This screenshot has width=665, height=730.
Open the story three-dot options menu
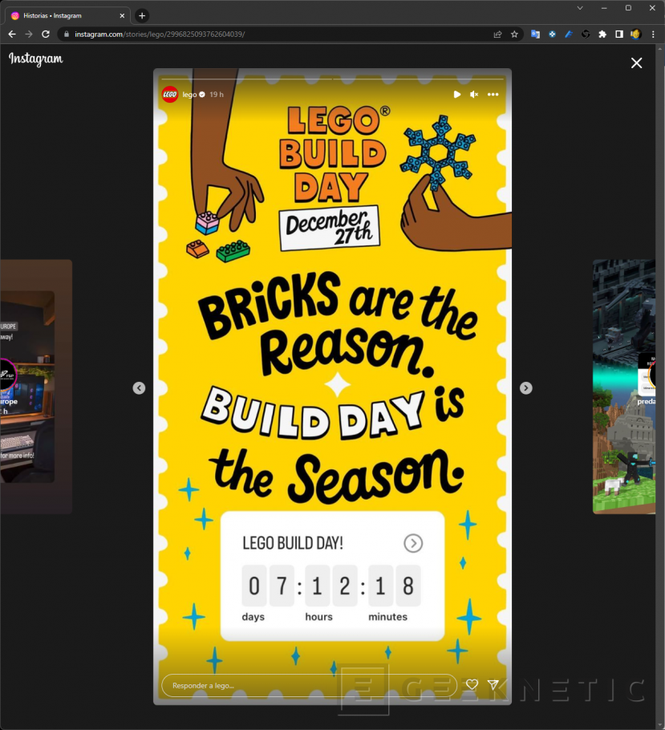pyautogui.click(x=493, y=95)
